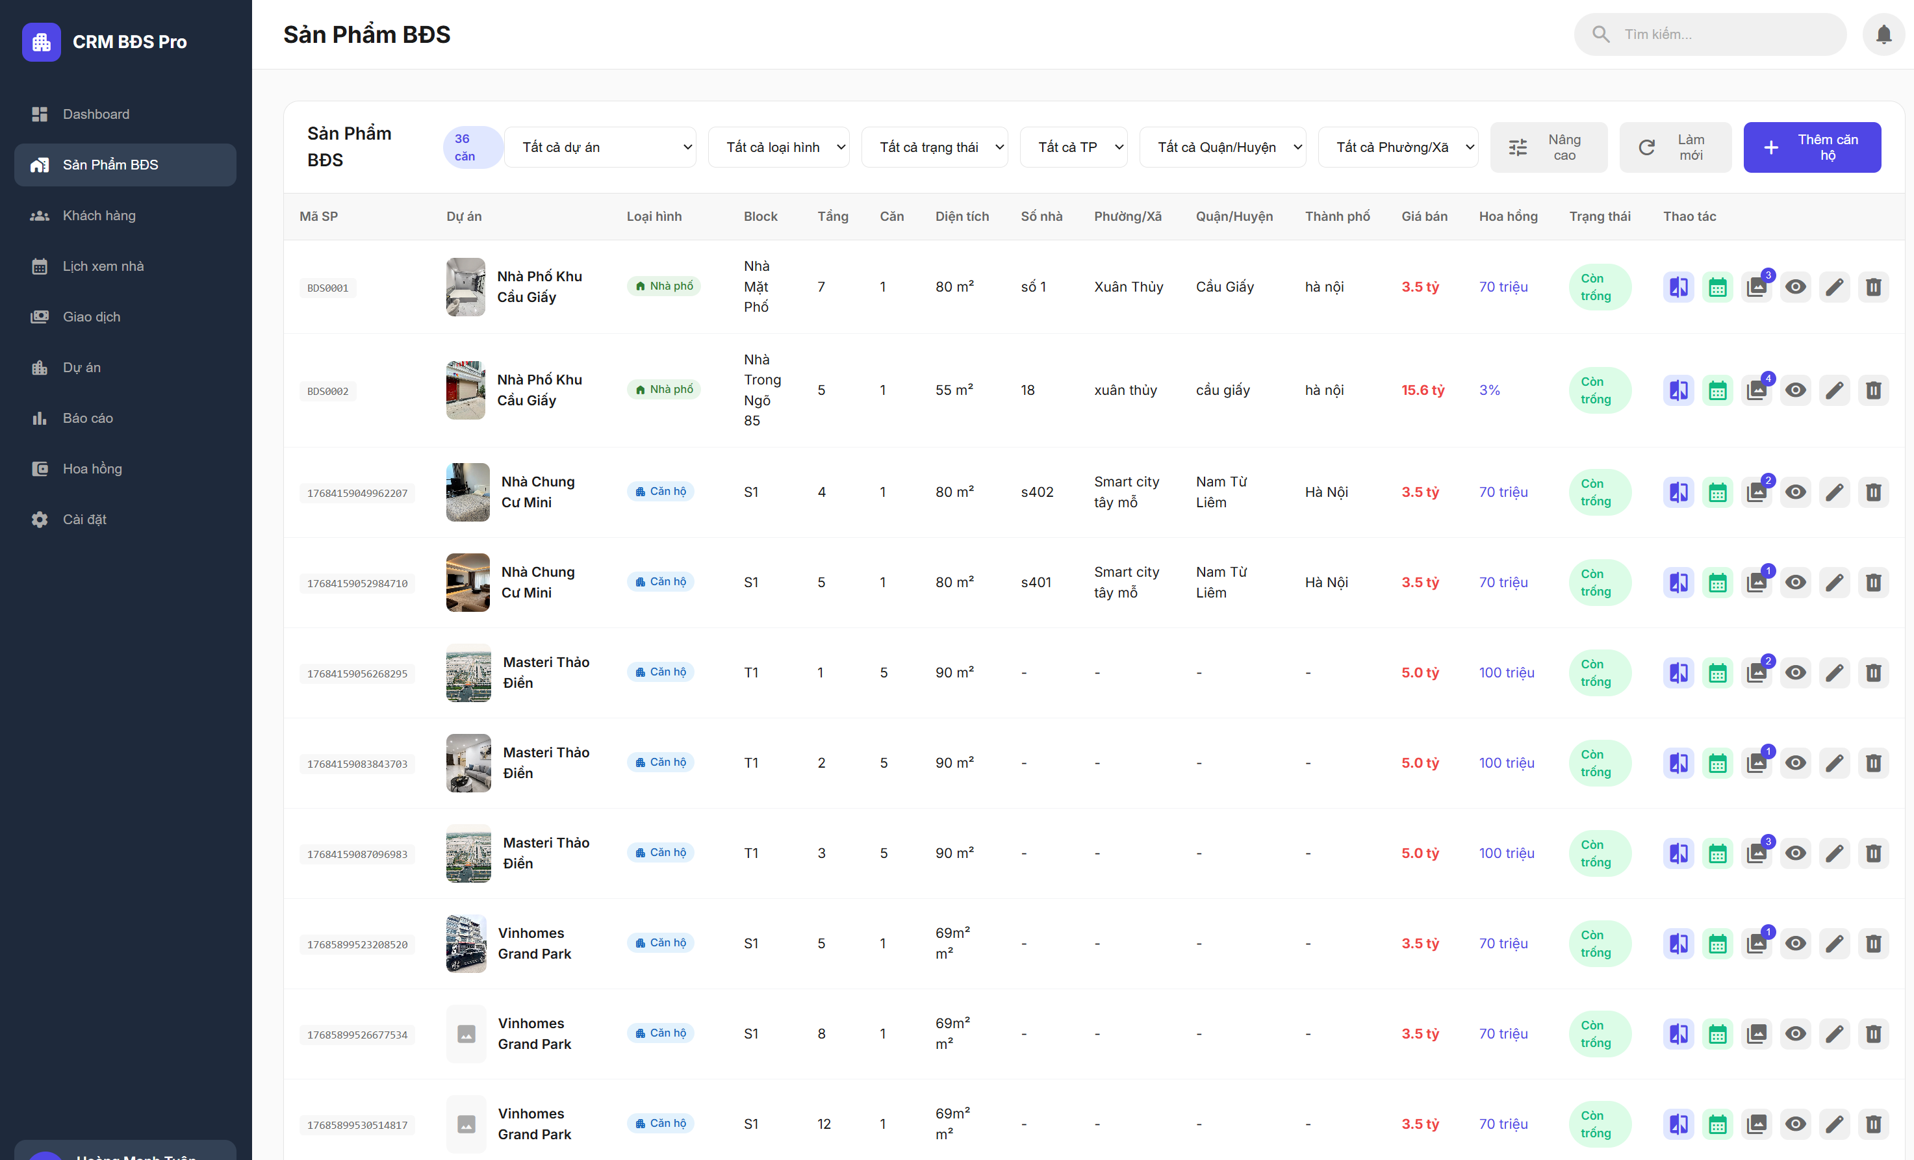Expand the Tất cả dự án dropdown
Image resolution: width=1914 pixels, height=1160 pixels.
tap(600, 147)
